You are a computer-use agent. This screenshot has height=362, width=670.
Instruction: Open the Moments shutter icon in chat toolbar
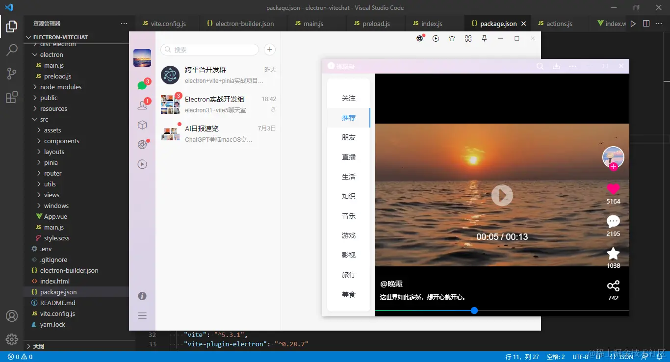[420, 38]
